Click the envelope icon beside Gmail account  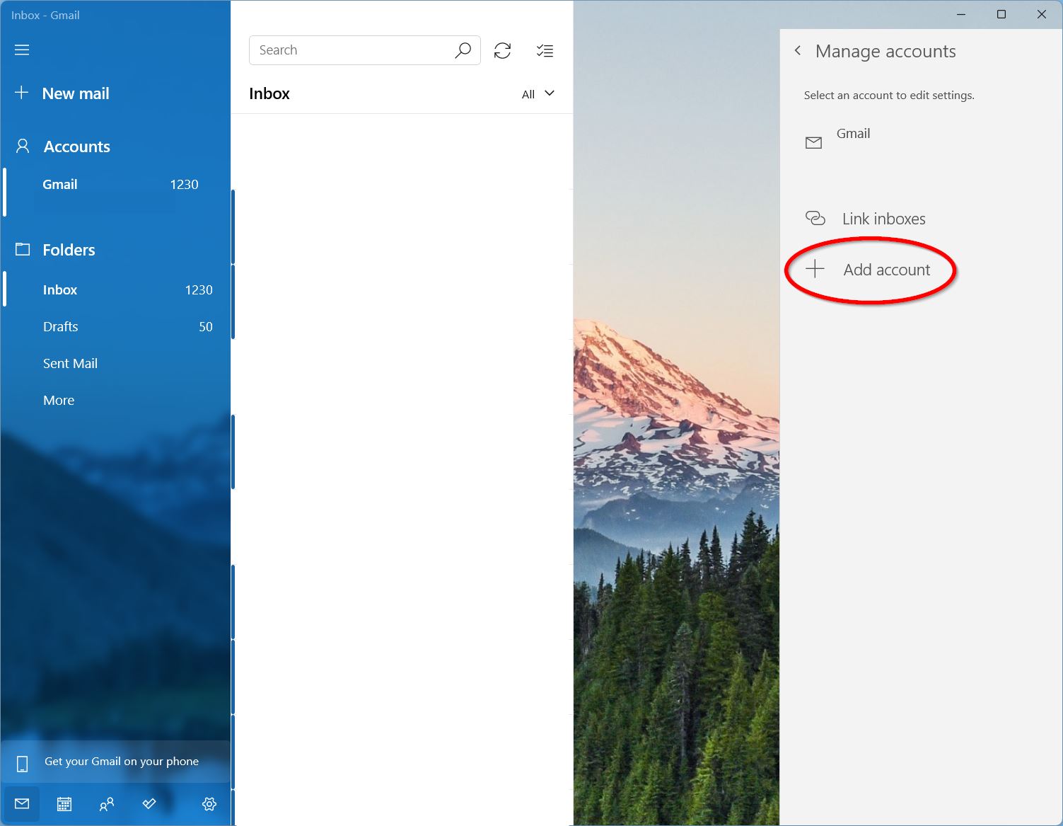coord(813,143)
